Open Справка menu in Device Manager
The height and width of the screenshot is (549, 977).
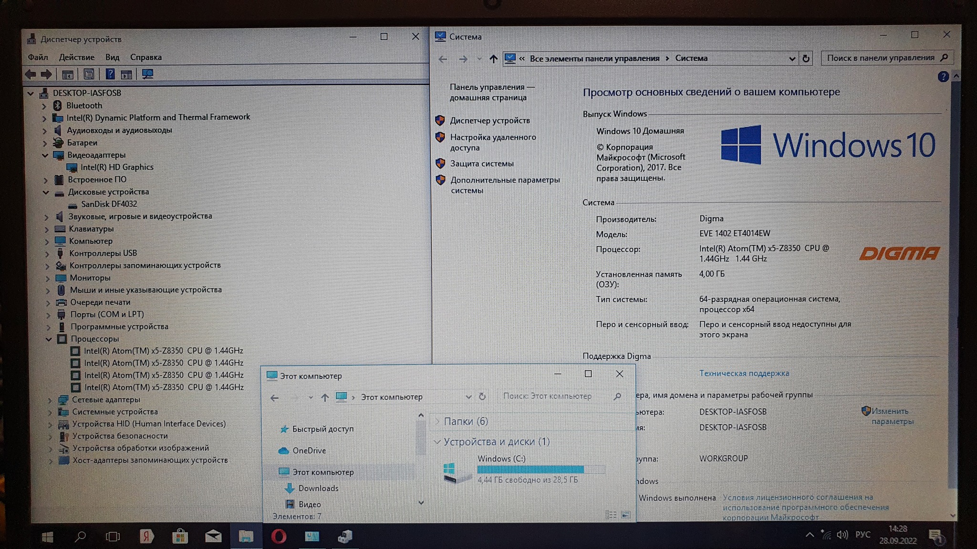[x=146, y=57]
